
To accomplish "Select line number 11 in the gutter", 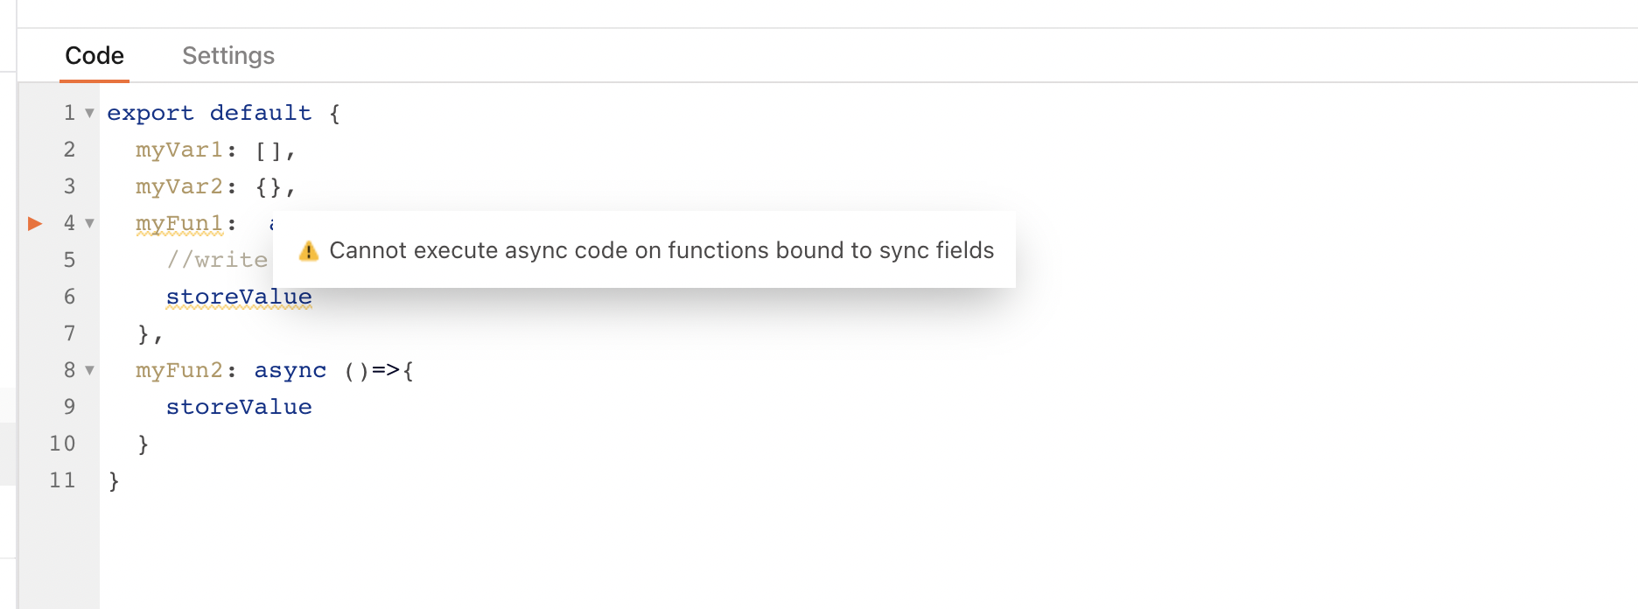I will pos(62,480).
